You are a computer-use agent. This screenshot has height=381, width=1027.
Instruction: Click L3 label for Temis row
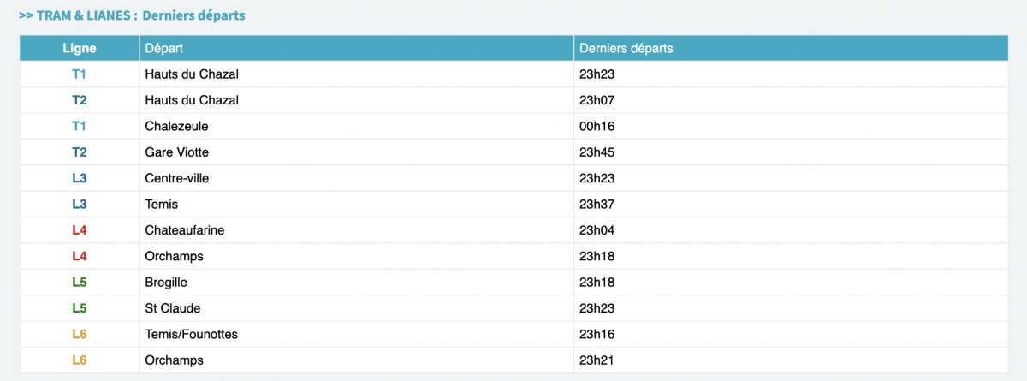80,204
